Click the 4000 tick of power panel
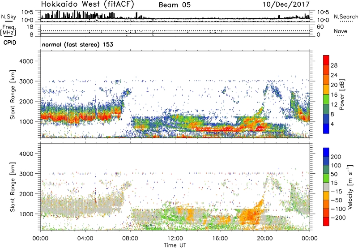This screenshot has width=358, height=248. (x=26, y=61)
